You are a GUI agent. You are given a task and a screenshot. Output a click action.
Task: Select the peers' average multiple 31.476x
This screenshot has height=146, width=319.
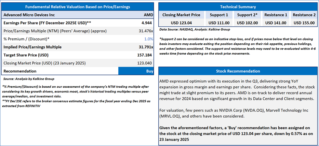coord(145,31)
